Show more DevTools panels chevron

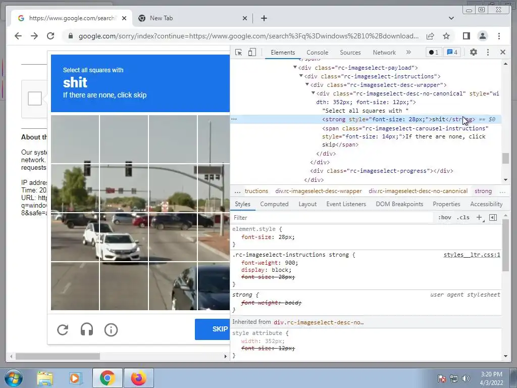point(408,52)
